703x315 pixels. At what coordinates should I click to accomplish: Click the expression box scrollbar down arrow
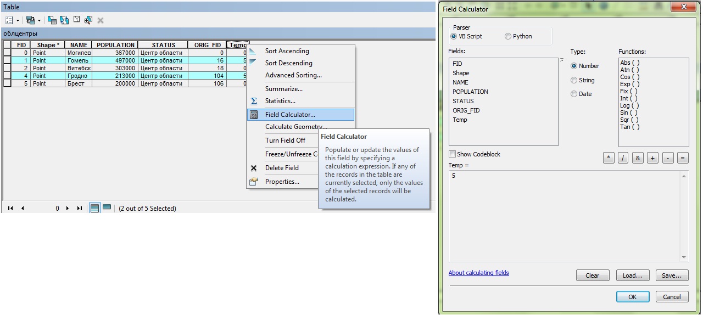(x=684, y=257)
